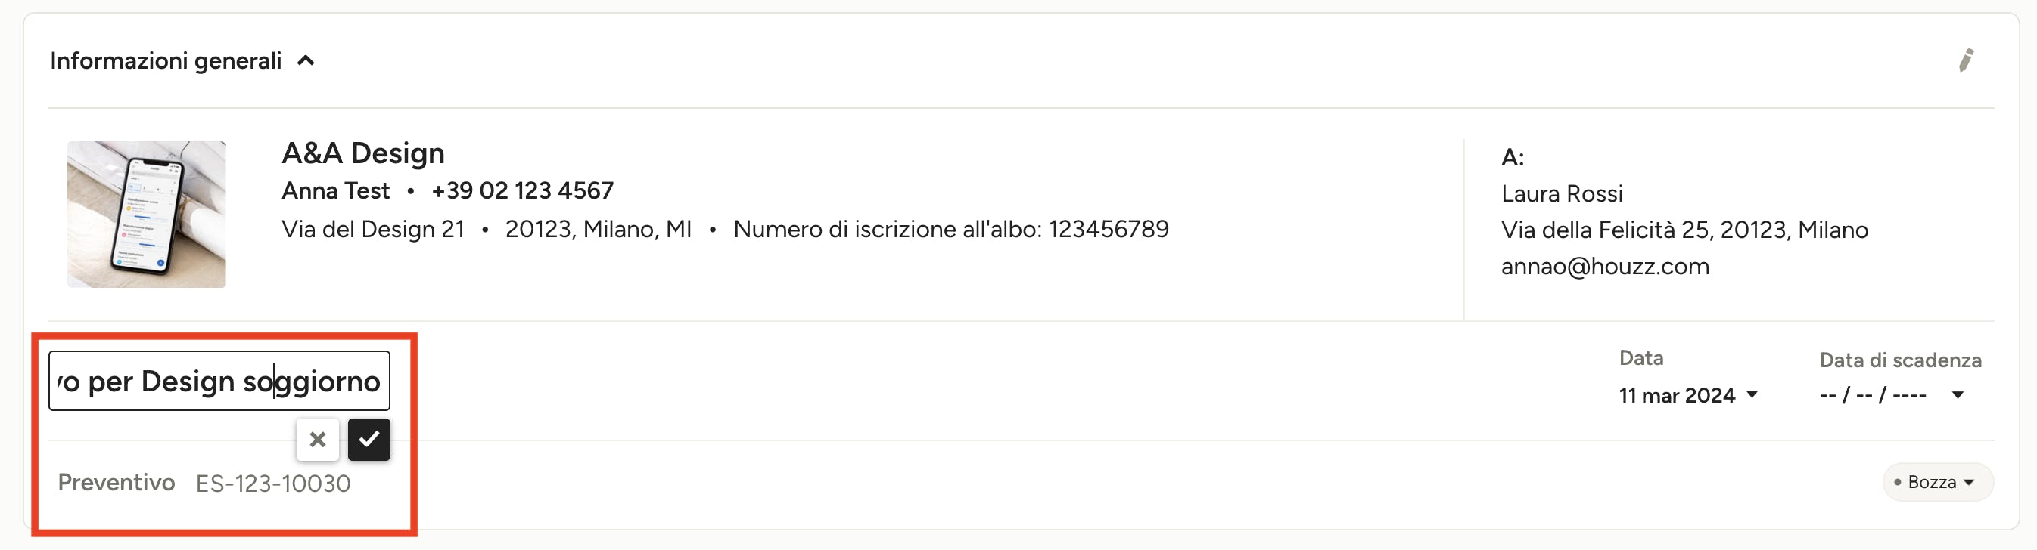Collapse the Informazioni generali section chevron

point(306,60)
